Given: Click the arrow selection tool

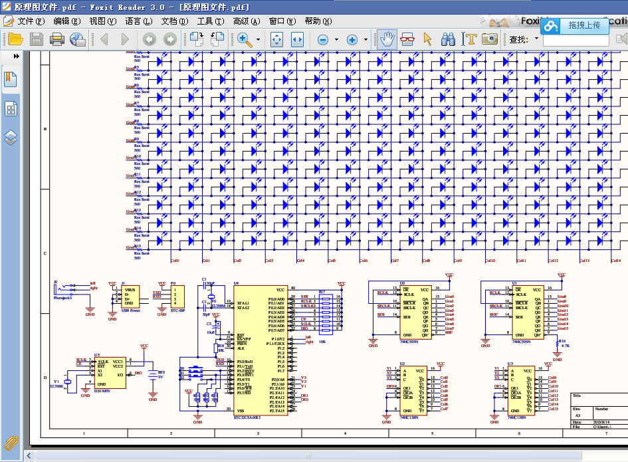Looking at the screenshot, I should coord(427,39).
